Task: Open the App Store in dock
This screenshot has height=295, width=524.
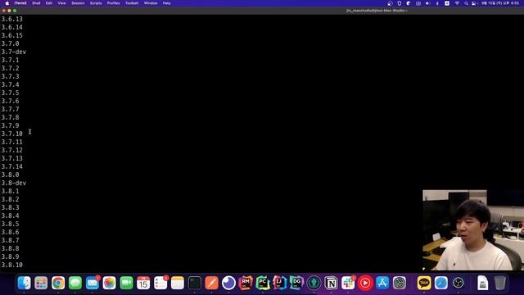Action: (382, 283)
